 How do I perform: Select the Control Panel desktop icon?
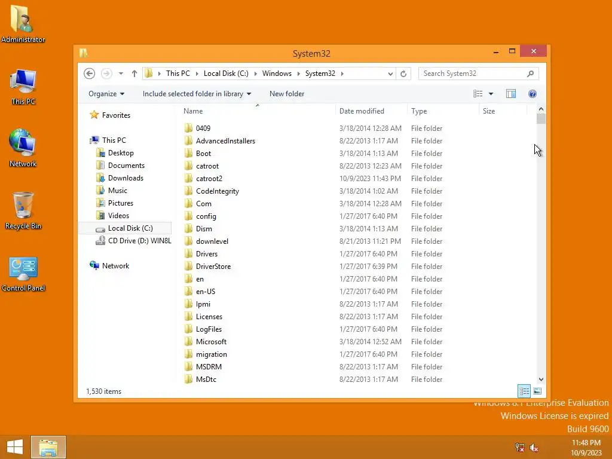coord(23,274)
